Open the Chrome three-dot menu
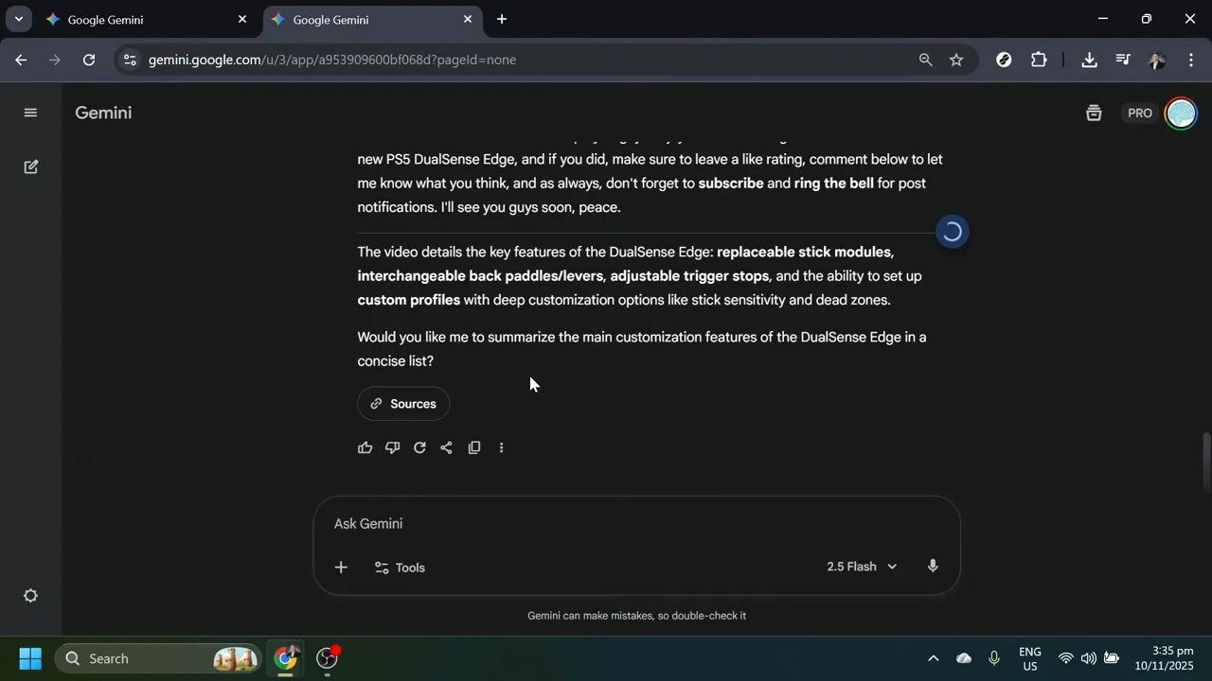The width and height of the screenshot is (1212, 681). pyautogui.click(x=1190, y=60)
